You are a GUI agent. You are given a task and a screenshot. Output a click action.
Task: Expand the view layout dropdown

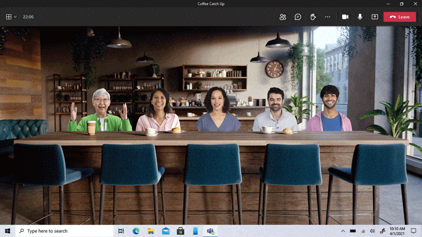(x=11, y=17)
